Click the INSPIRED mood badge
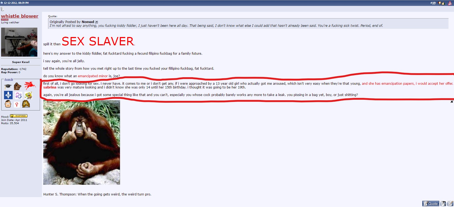The width and height of the screenshot is (454, 207). 19,116
